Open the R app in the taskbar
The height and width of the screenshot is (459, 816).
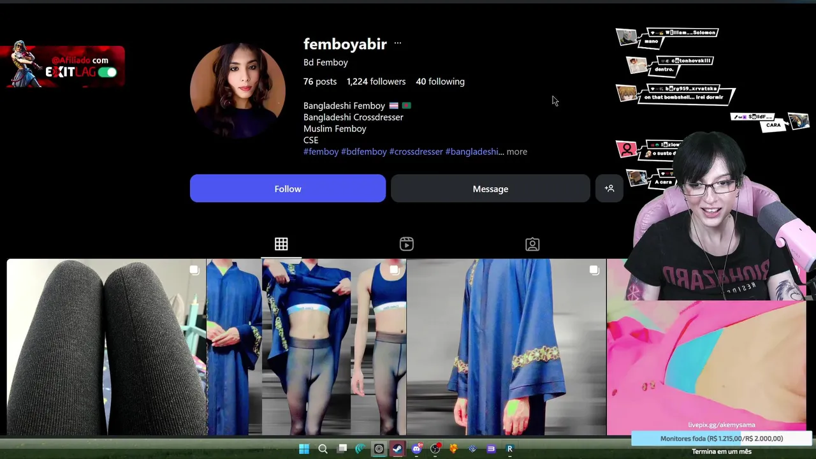[x=509, y=449]
